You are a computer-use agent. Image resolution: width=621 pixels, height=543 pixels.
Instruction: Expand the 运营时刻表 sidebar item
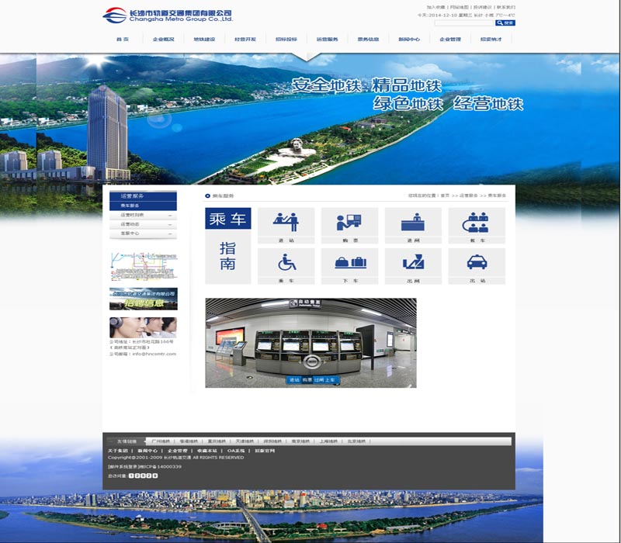pos(143,215)
